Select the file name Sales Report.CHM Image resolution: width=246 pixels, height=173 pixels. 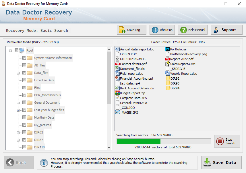[x=183, y=64]
